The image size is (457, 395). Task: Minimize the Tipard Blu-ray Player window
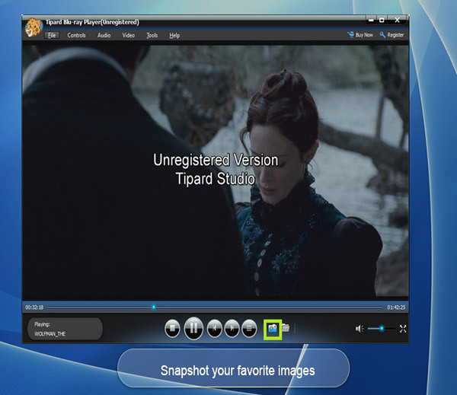(x=371, y=20)
